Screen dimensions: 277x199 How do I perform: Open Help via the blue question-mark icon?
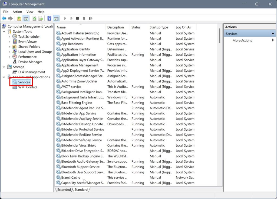(50, 18)
